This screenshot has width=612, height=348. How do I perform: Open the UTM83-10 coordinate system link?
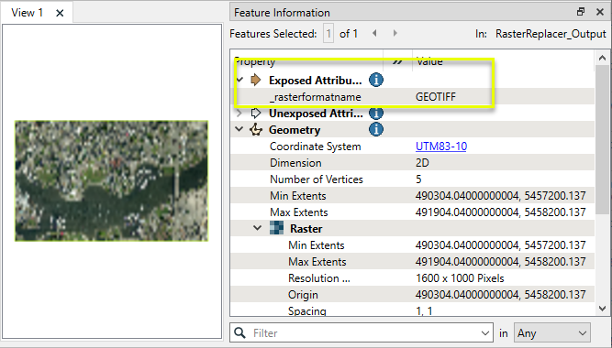click(441, 147)
